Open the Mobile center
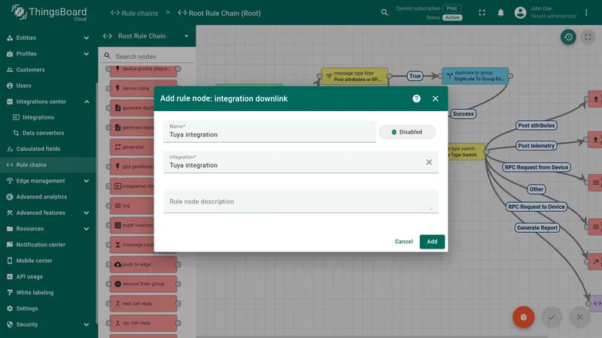602x338 pixels. pos(47,261)
